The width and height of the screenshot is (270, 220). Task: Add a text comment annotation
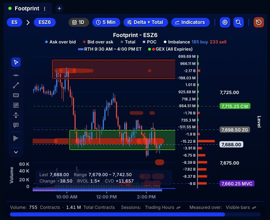click(16, 125)
